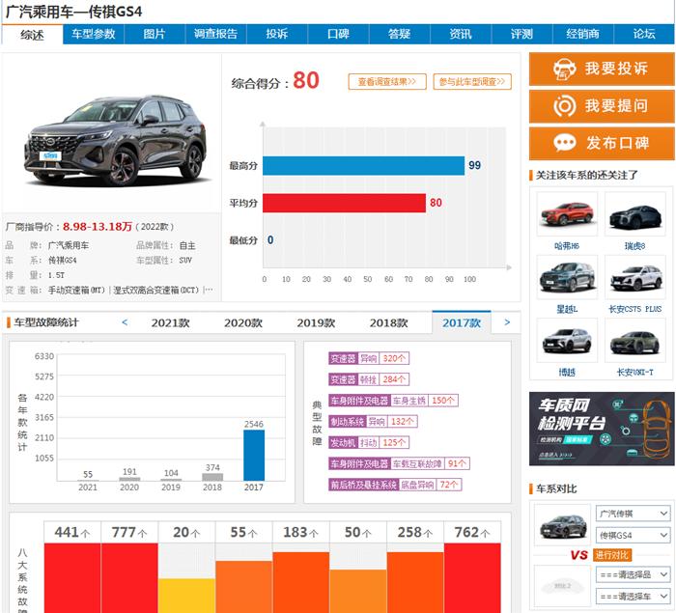The image size is (676, 613).
Task: Select the 2018款 model year tab
Action: (389, 322)
